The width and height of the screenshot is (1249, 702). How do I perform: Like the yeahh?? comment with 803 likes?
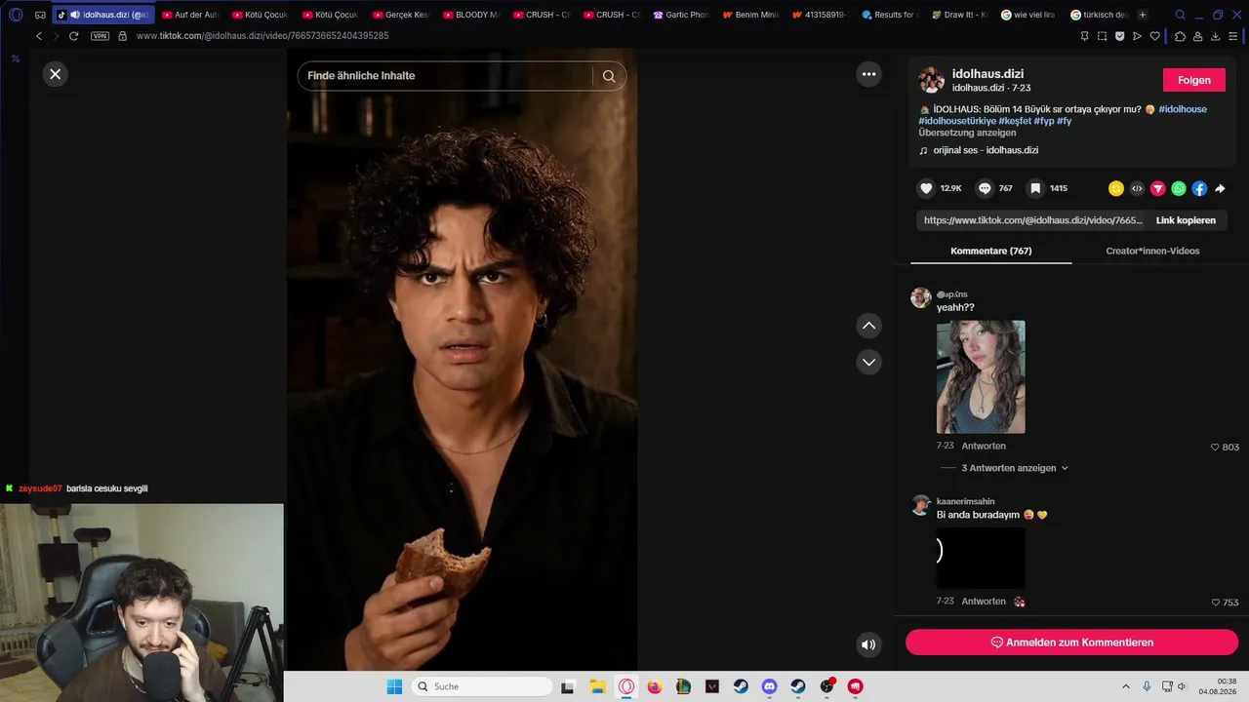(1215, 448)
